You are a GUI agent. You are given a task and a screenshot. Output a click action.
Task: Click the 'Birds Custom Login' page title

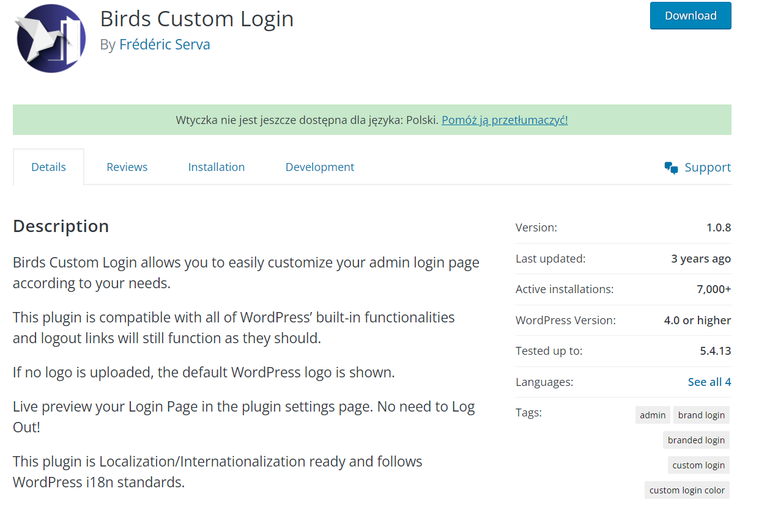[x=197, y=19]
